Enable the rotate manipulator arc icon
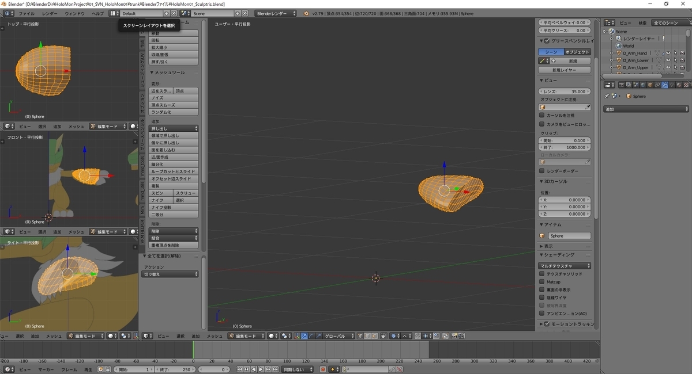The image size is (692, 374). (x=311, y=335)
